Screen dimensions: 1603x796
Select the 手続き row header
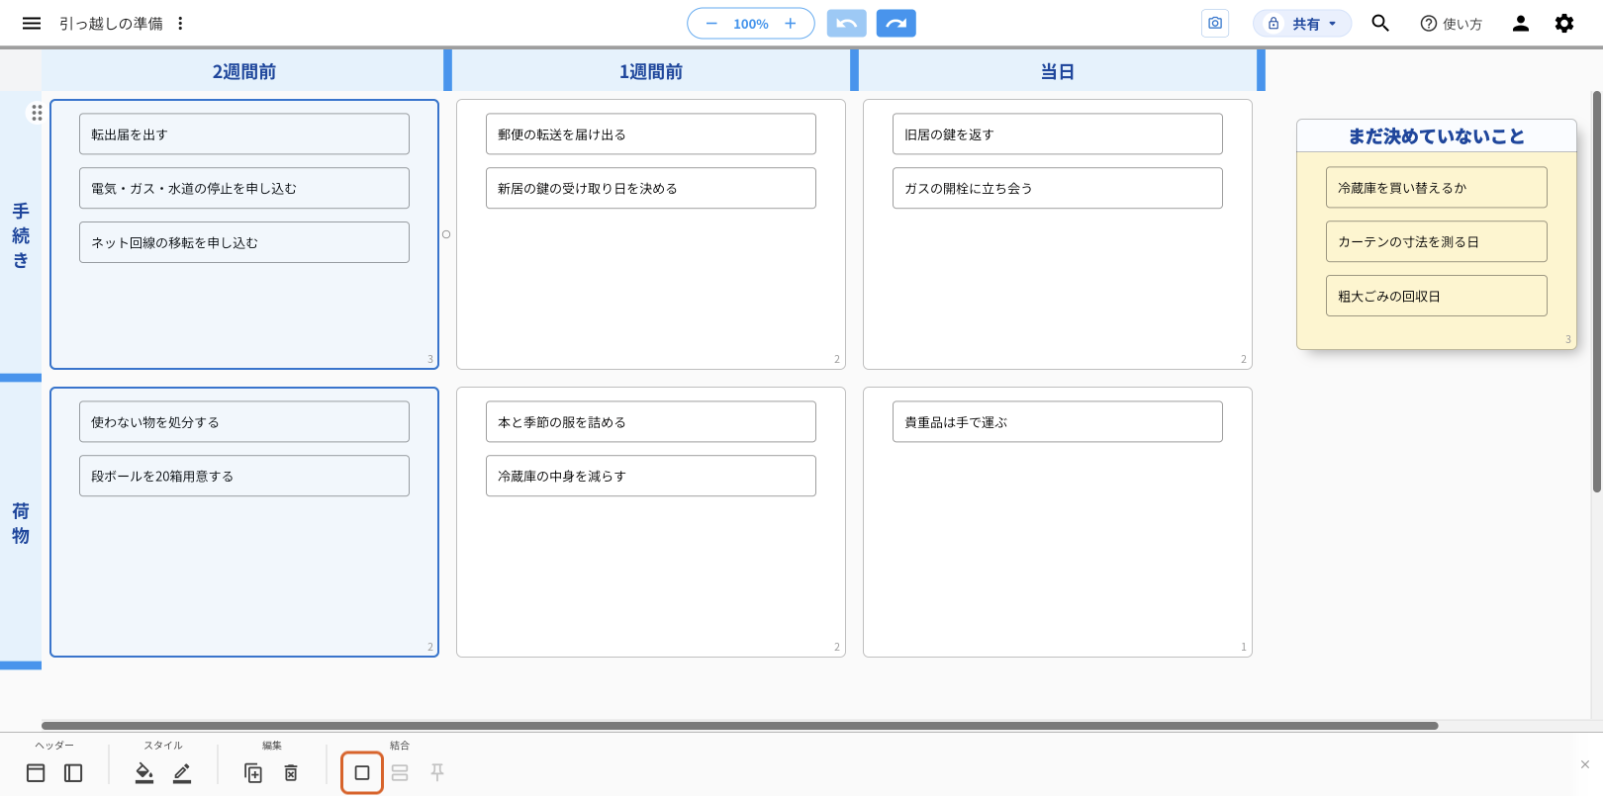click(21, 235)
